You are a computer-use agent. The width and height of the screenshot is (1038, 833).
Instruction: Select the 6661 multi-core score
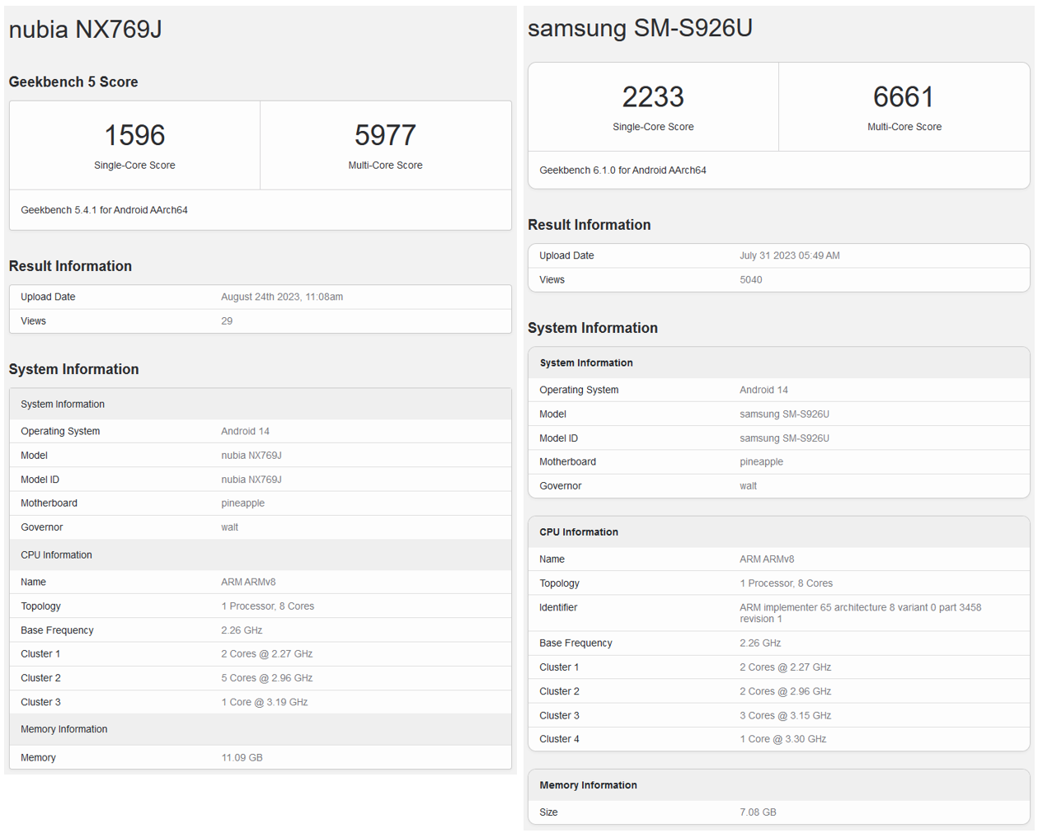pyautogui.click(x=904, y=97)
